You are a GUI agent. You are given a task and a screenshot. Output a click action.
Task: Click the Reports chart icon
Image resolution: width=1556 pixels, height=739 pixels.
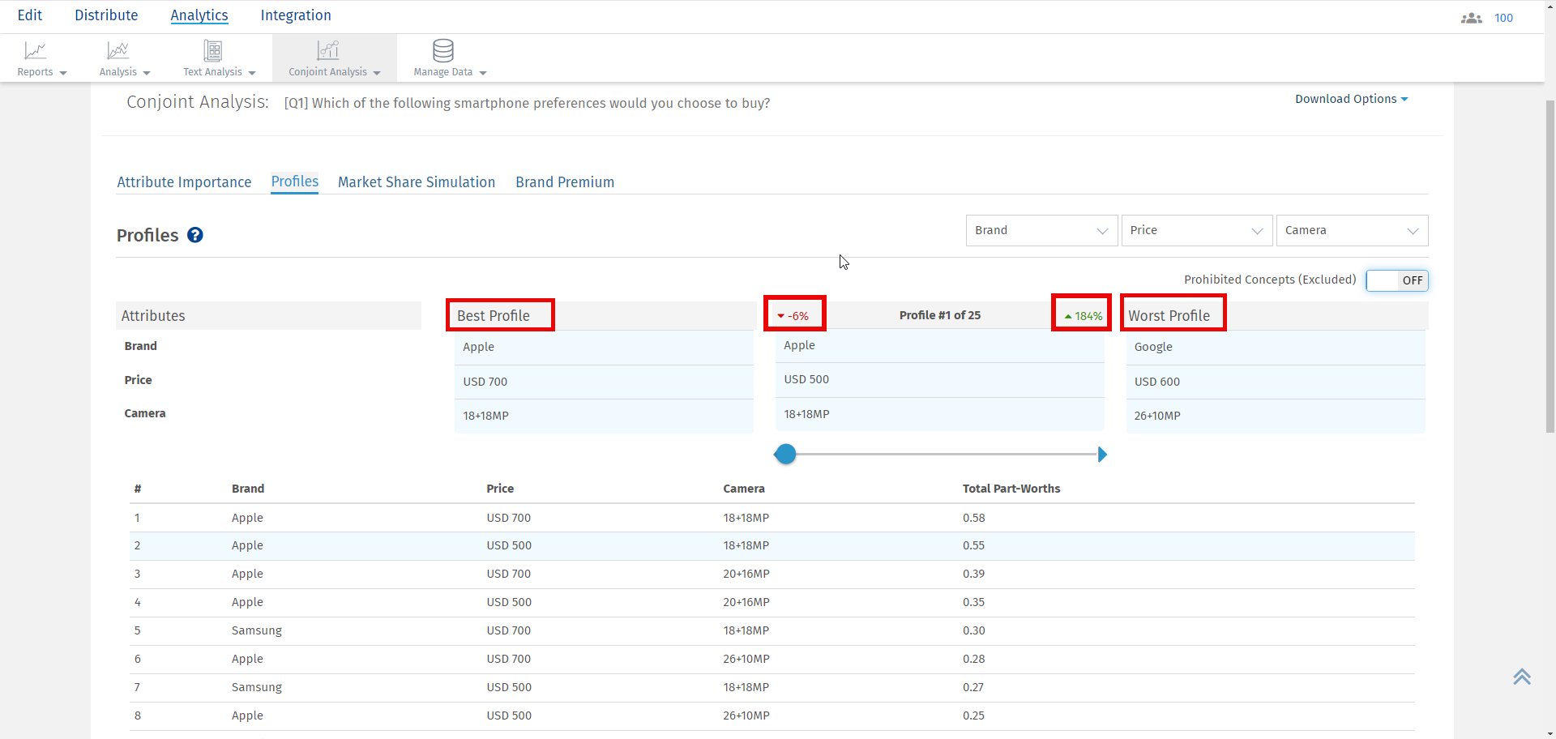(35, 51)
